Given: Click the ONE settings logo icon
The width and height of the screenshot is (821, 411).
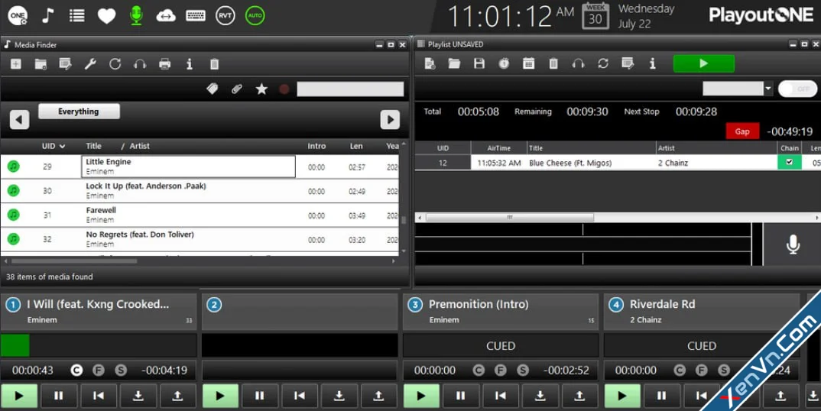Looking at the screenshot, I should point(18,16).
